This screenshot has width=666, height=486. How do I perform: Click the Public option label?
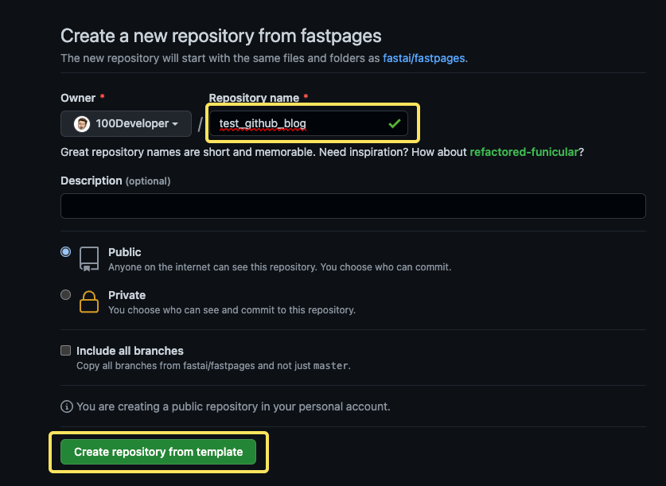(124, 252)
